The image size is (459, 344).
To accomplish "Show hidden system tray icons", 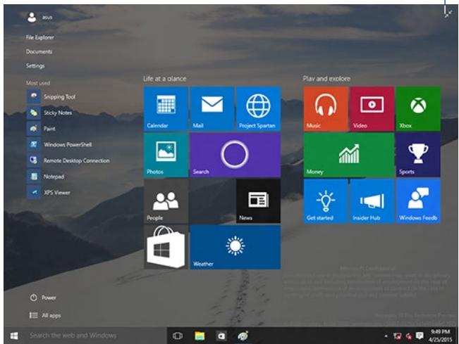I will [386, 336].
